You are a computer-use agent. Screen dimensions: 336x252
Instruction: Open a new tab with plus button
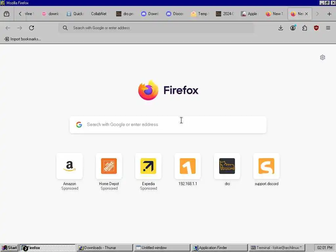click(x=329, y=14)
